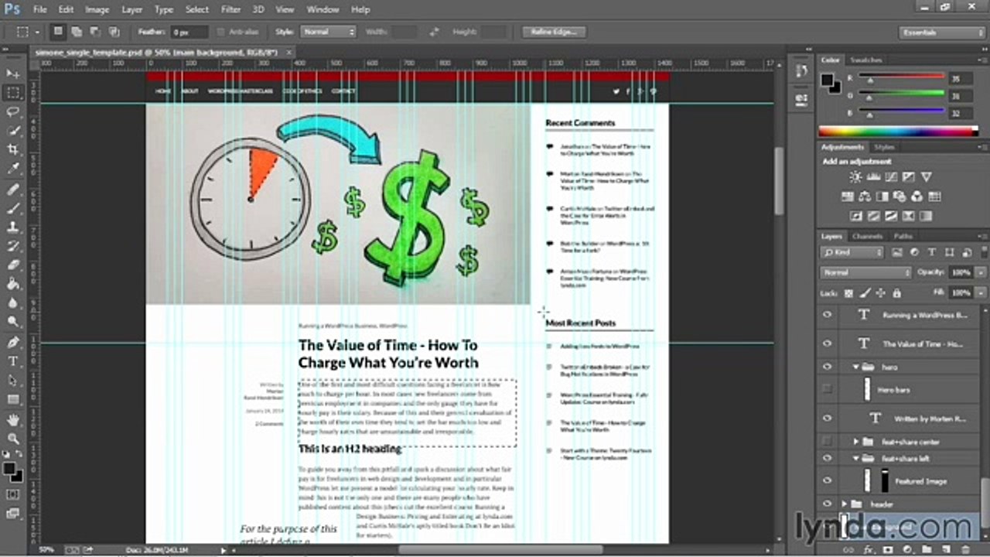
Task: Click the Lock all layer button
Action: point(896,293)
